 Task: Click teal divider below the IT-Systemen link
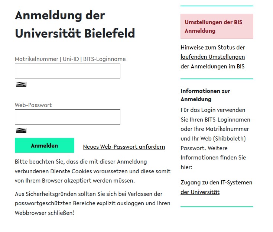tap(217, 206)
